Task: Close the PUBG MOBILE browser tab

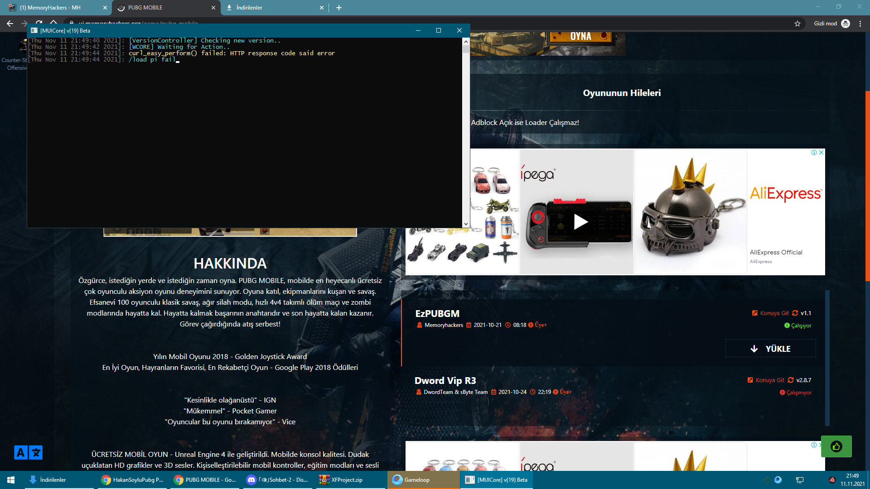Action: pos(213,8)
